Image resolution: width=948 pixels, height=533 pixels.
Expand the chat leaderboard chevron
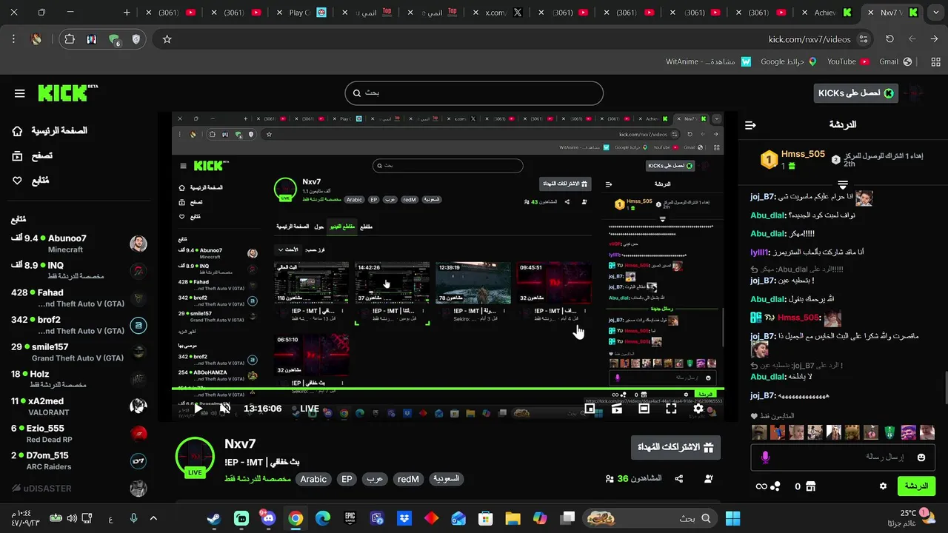tap(843, 184)
